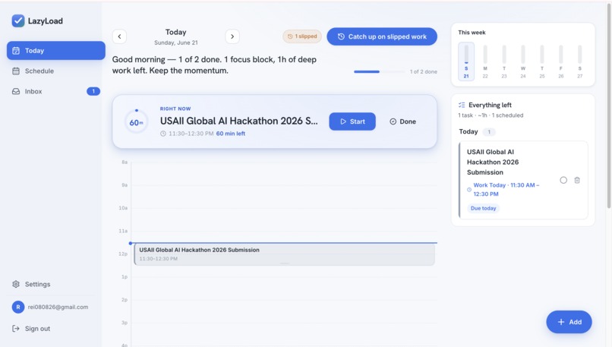Screen dimensions: 612x347
Task: Catch up on slipped work
Action: tap(382, 36)
